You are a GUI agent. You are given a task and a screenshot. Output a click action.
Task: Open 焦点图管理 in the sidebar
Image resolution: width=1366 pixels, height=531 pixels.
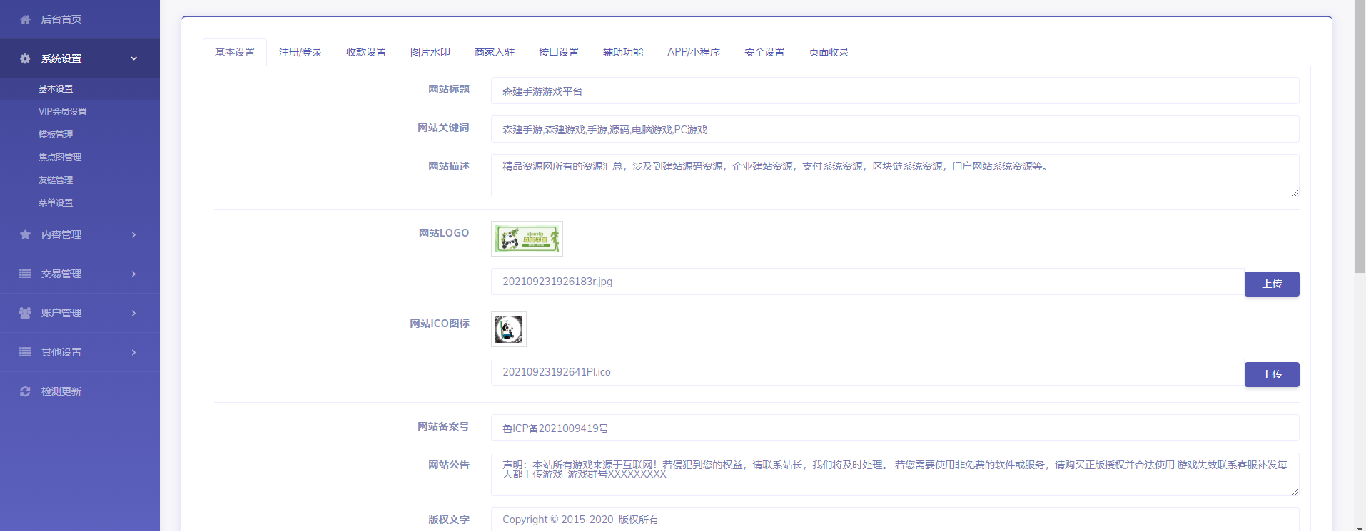(x=60, y=158)
